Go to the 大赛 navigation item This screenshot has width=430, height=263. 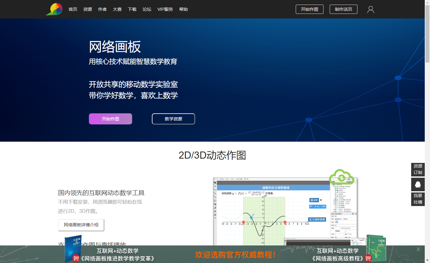click(x=117, y=9)
